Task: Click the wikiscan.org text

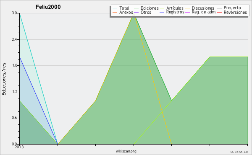Action: tap(126, 151)
